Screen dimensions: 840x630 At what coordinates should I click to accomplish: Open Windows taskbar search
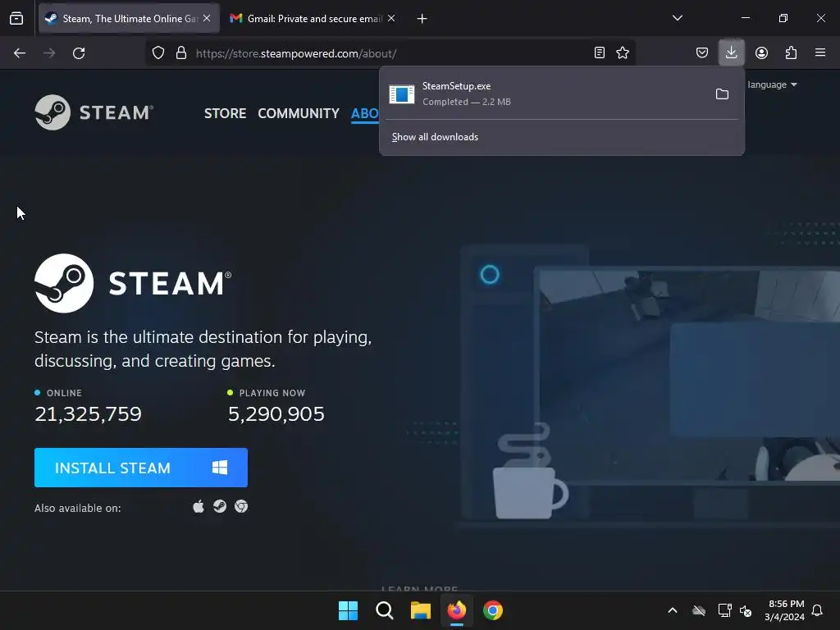(384, 610)
